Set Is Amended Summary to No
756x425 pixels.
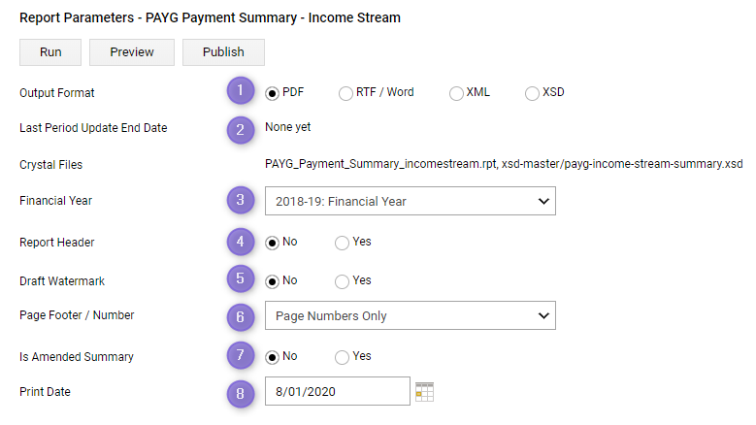pyautogui.click(x=272, y=357)
